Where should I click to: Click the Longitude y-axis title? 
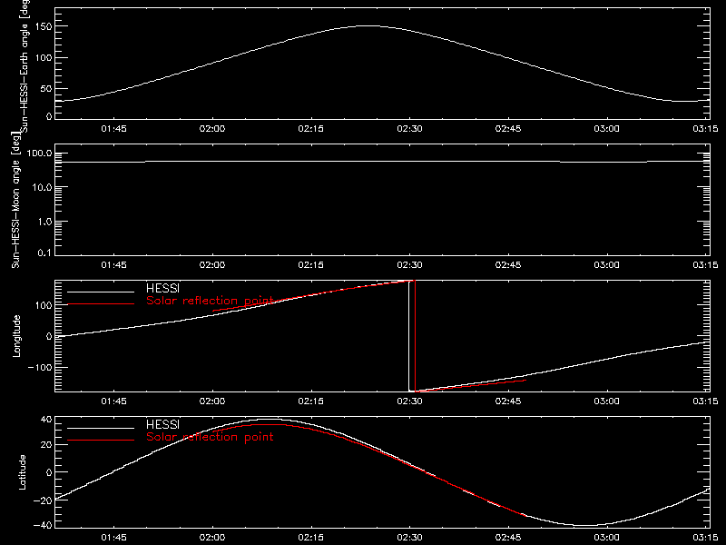[16, 336]
